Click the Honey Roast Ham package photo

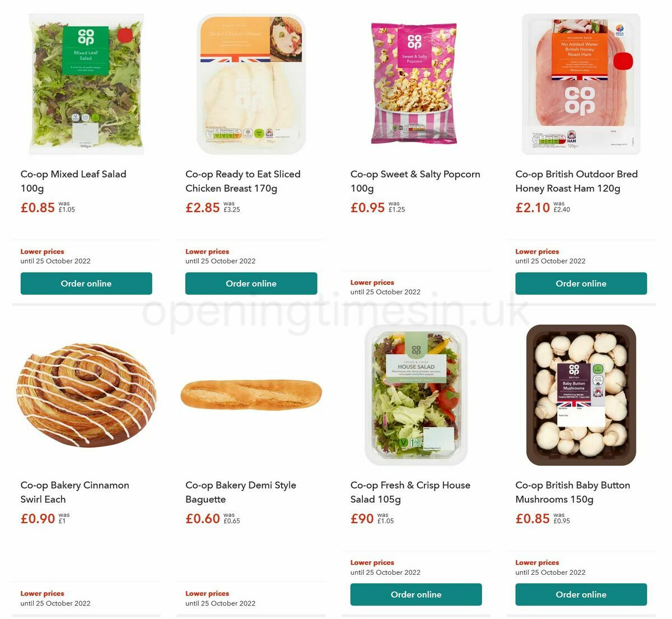click(581, 84)
